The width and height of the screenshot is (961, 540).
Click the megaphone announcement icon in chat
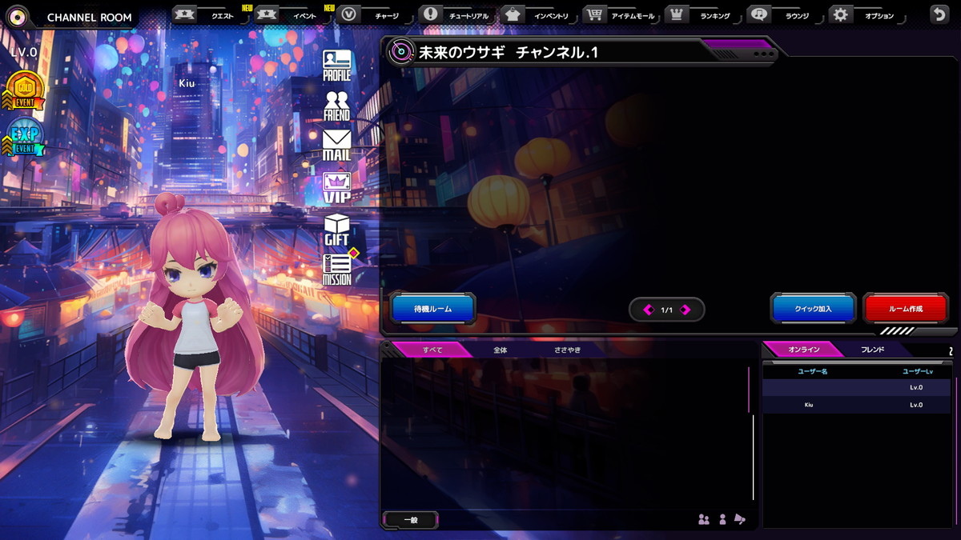pyautogui.click(x=741, y=519)
